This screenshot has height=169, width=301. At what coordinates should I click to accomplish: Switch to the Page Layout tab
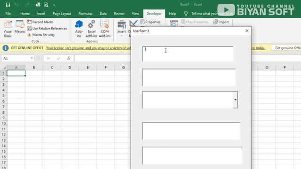point(62,14)
